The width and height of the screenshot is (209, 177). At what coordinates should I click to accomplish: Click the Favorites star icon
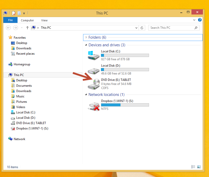point(10,37)
